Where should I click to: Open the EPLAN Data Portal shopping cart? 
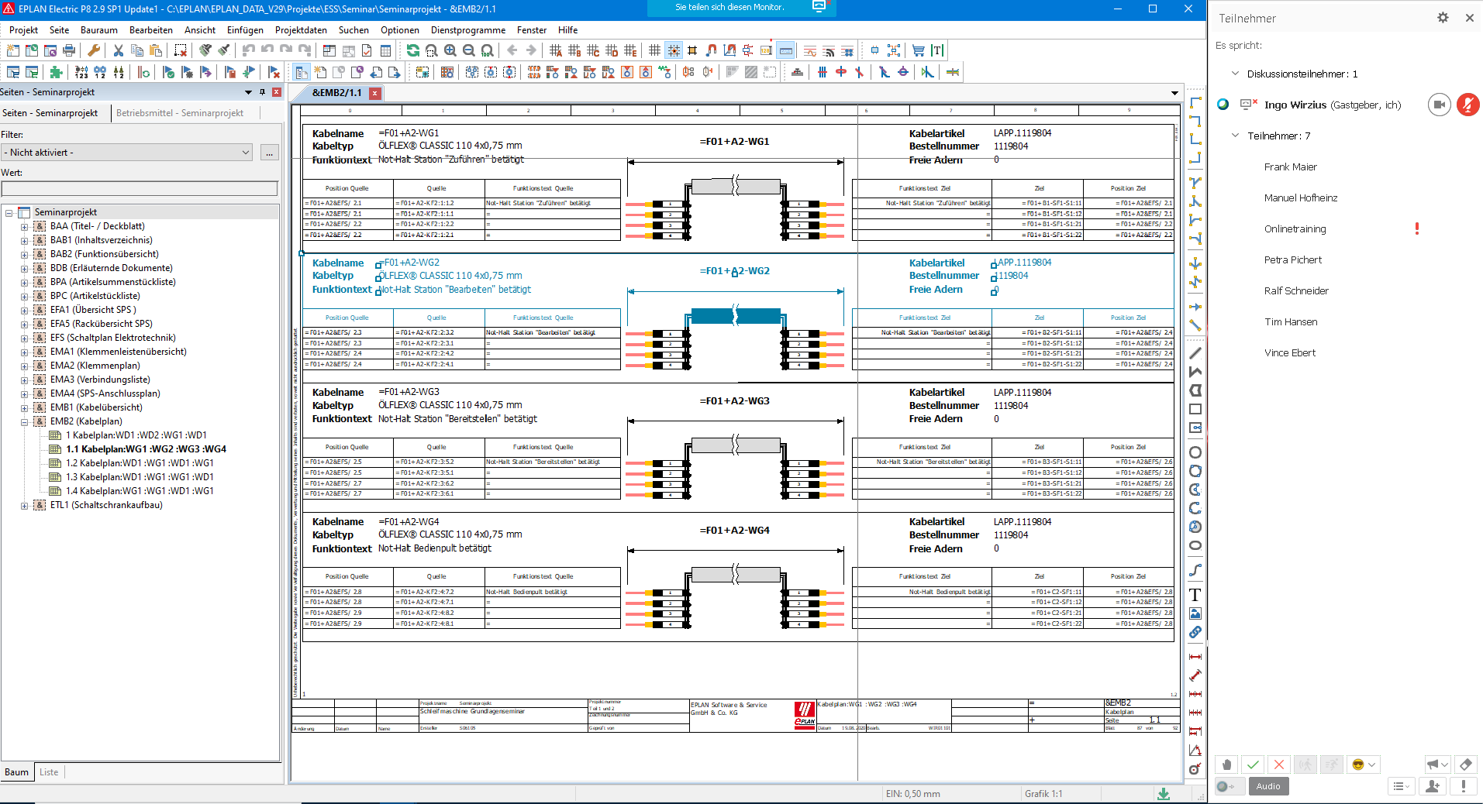(919, 50)
